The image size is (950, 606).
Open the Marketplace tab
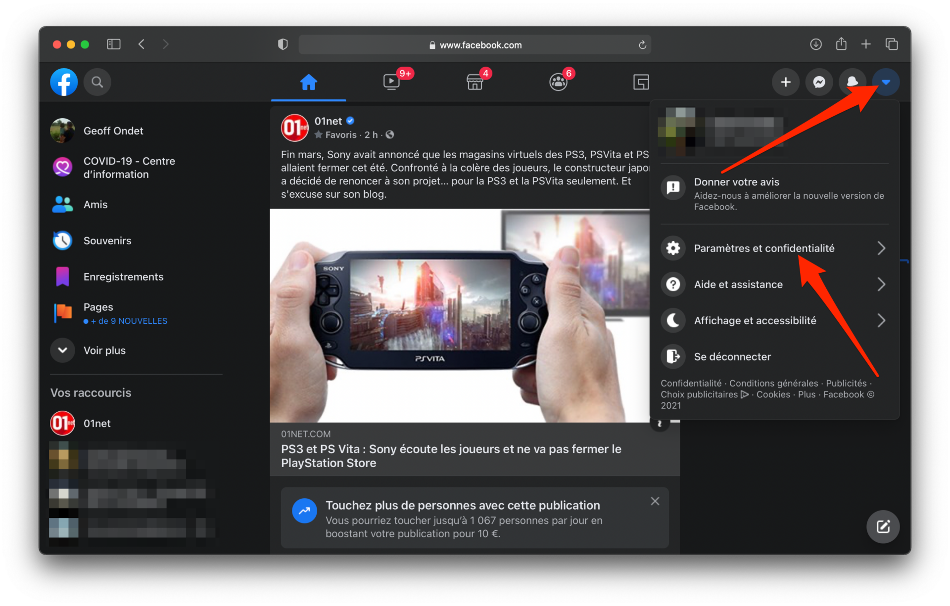(x=475, y=82)
